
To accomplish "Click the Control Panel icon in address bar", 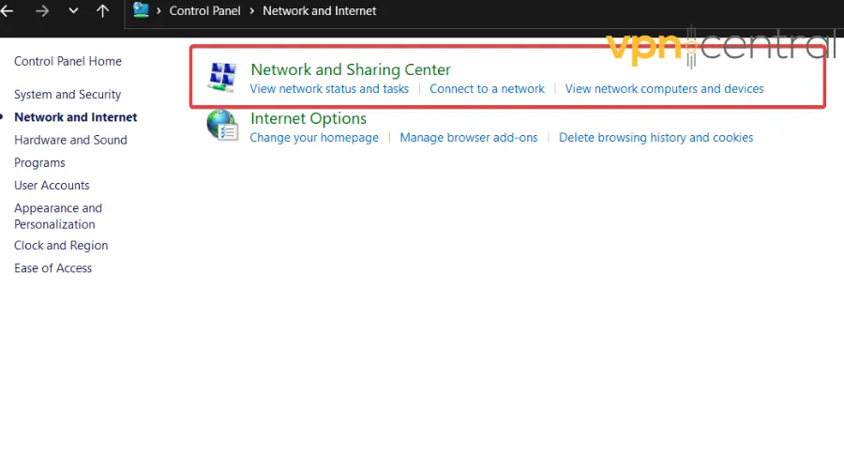I will (x=141, y=10).
